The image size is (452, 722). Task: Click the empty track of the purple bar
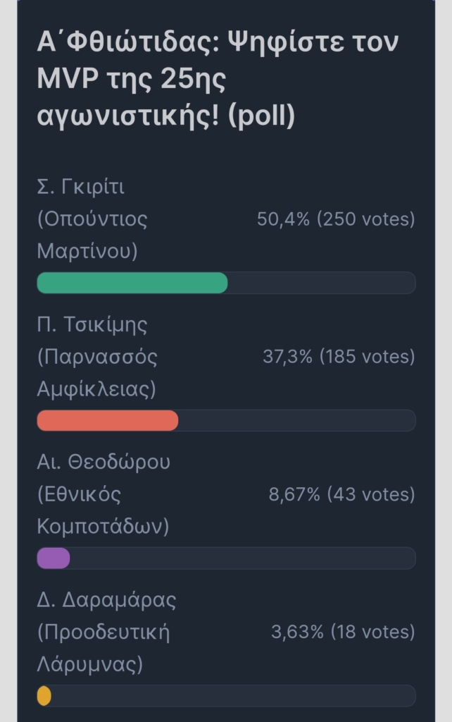243,558
